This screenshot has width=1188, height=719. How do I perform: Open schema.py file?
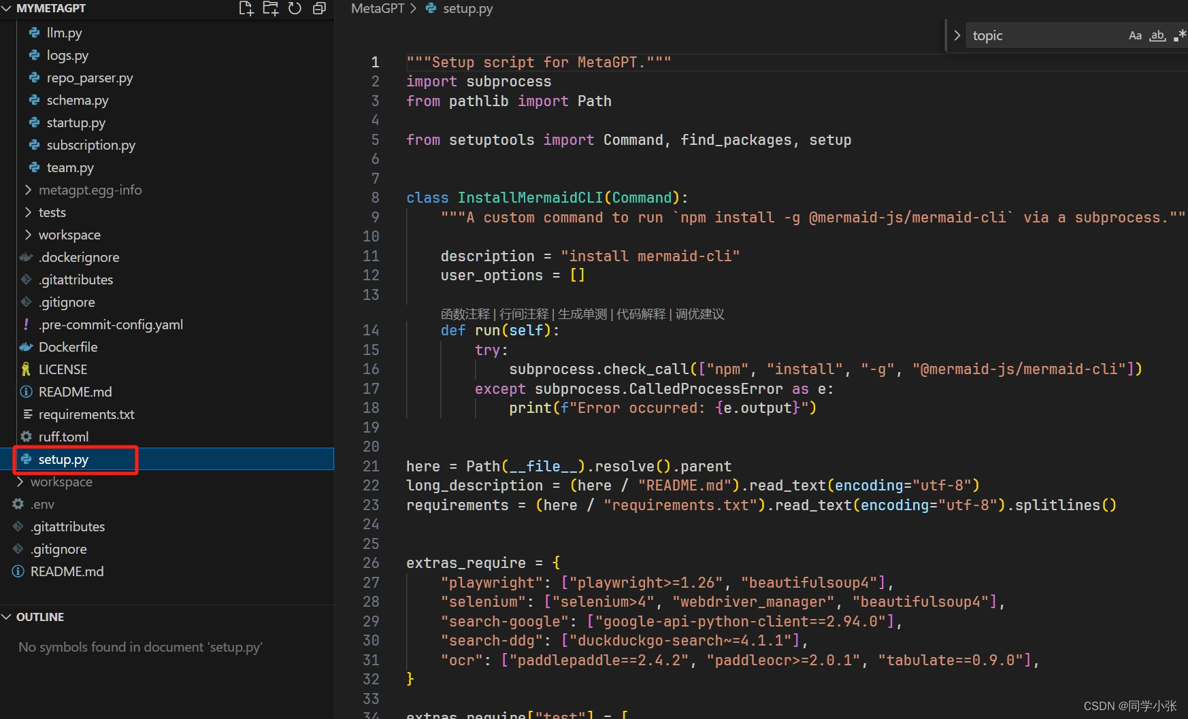click(78, 100)
